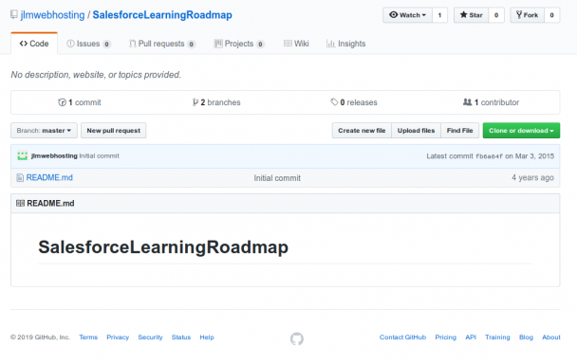
Task: Open the Blog footer link
Action: [526, 336]
